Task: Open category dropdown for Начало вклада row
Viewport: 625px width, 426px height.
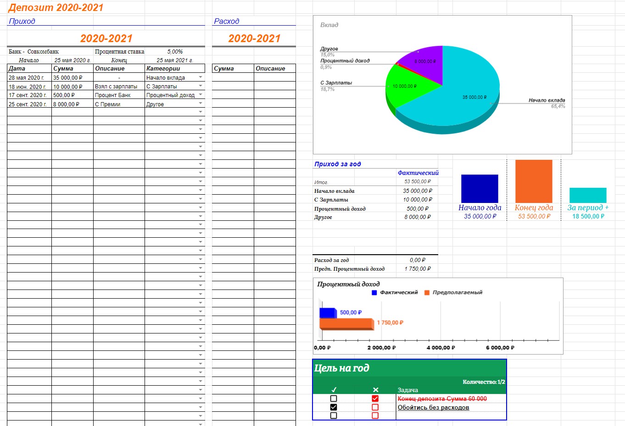Action: pyautogui.click(x=201, y=77)
